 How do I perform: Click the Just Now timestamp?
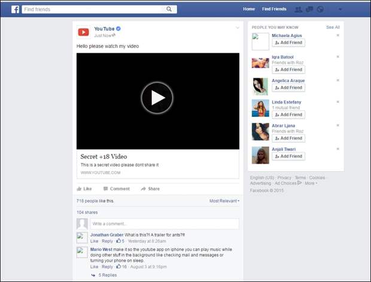point(103,36)
